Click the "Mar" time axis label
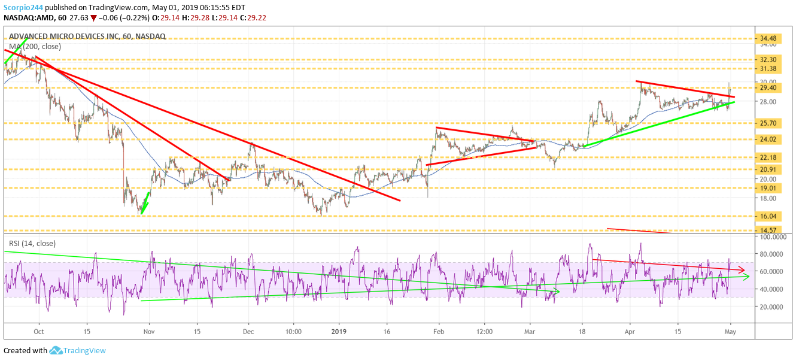The height and width of the screenshot is (361, 796). point(530,331)
